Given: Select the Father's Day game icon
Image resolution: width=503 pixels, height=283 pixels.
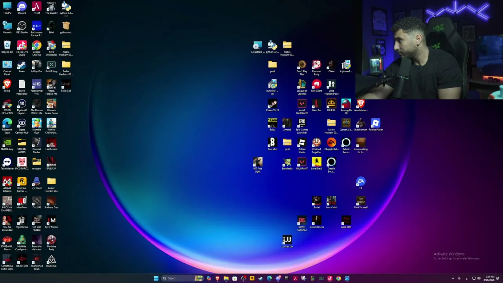Looking at the screenshot, I should [51, 202].
